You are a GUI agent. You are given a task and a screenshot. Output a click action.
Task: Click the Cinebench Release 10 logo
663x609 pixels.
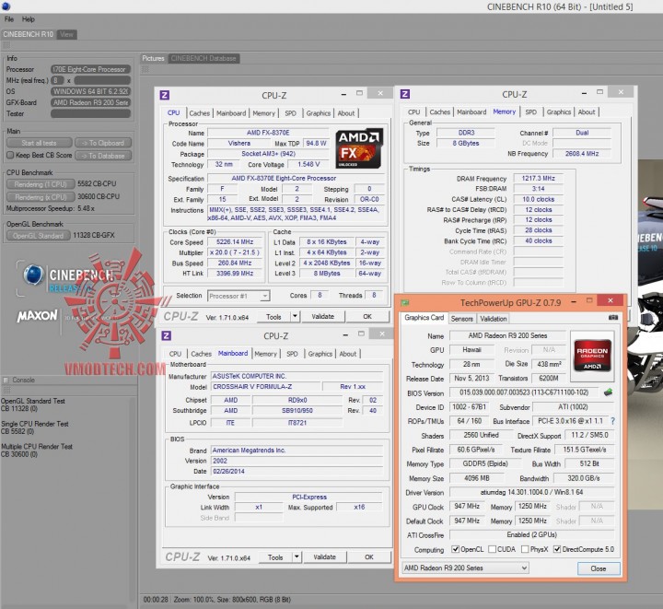[67, 278]
